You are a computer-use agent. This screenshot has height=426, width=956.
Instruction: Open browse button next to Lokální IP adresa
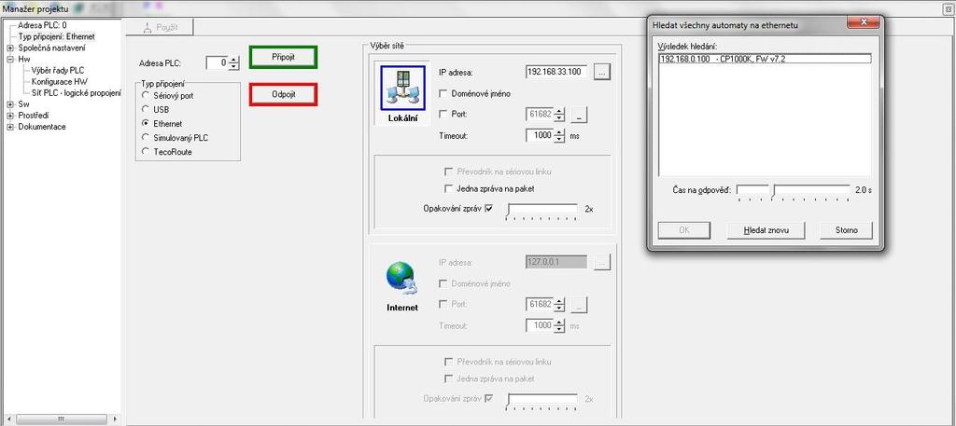click(x=602, y=72)
